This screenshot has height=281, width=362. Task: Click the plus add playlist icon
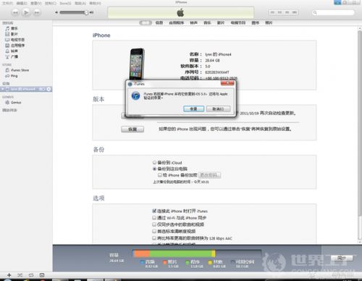pos(9,275)
